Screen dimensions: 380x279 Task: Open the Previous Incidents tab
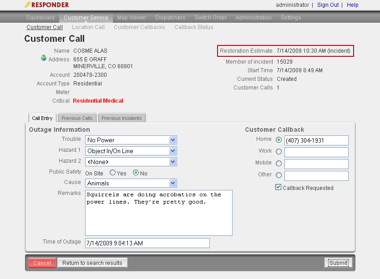click(122, 118)
